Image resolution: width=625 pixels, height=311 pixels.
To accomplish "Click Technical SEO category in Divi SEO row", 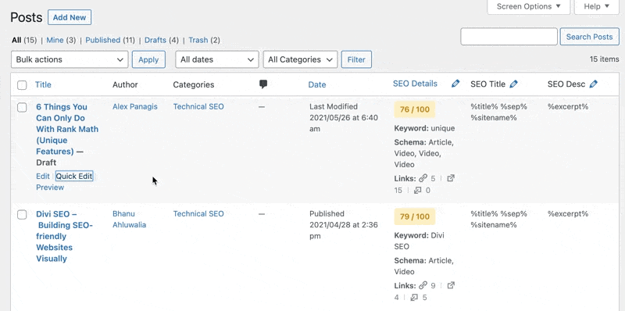I will click(x=198, y=214).
